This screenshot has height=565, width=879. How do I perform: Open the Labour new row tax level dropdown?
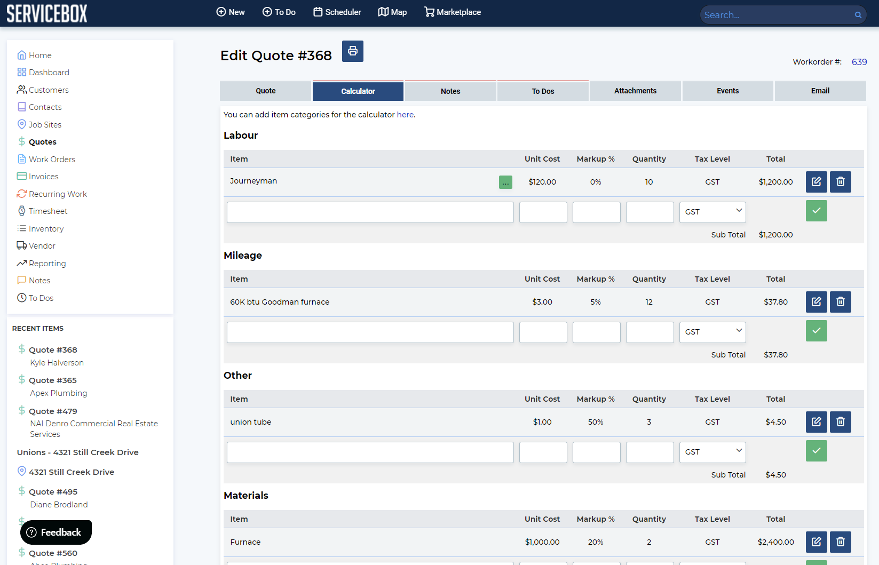[x=712, y=212]
